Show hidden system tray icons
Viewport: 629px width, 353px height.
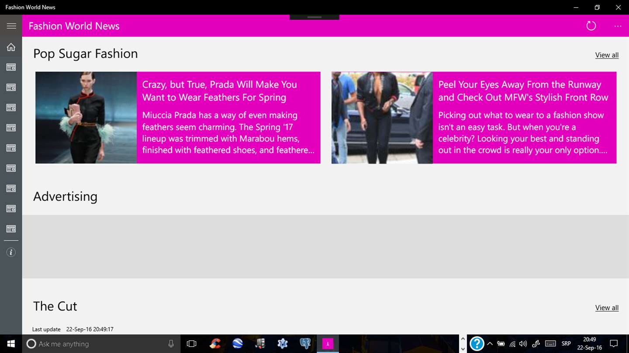click(490, 344)
